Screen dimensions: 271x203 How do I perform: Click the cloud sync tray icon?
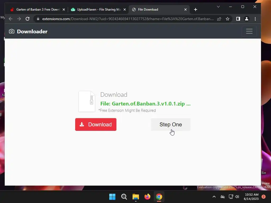[x=223, y=197]
